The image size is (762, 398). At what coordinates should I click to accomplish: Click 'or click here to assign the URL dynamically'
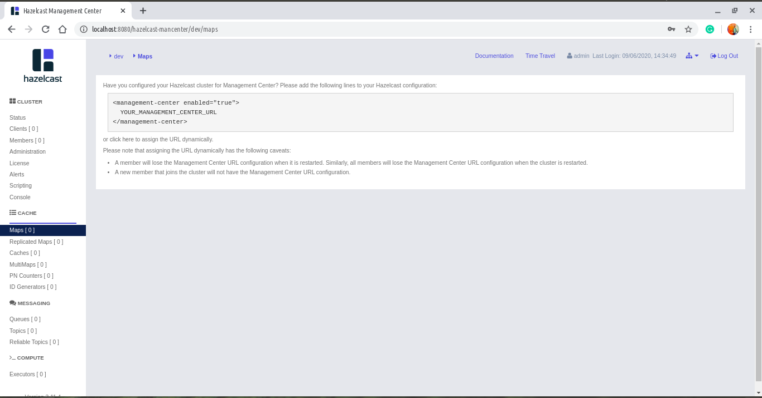pyautogui.click(x=158, y=139)
